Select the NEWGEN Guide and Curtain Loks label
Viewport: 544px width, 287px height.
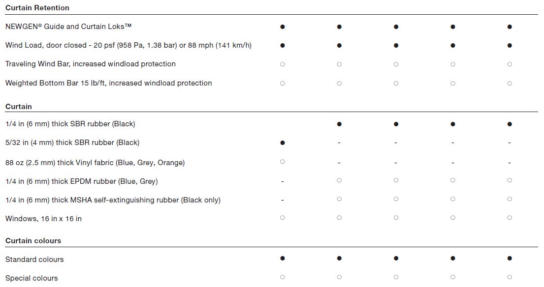68,27
